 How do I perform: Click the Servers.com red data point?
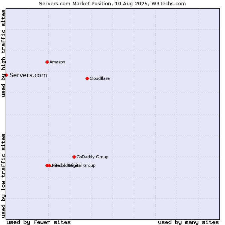pos(6,75)
